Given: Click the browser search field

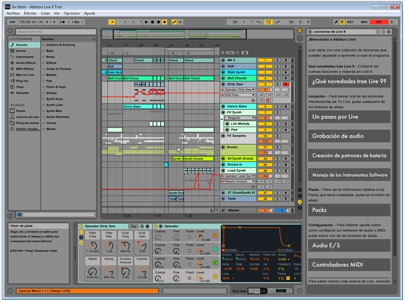Looking at the screenshot, I should [56, 32].
